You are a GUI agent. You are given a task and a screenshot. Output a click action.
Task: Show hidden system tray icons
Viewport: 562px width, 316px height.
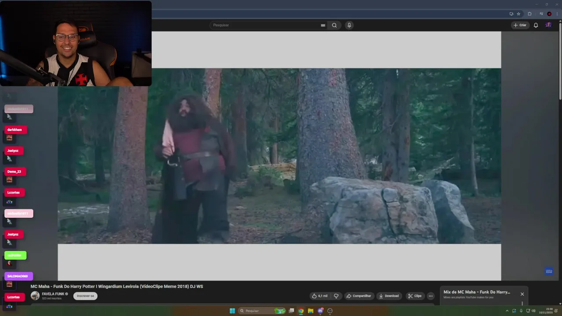507,311
